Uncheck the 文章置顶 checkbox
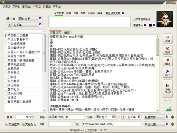The width and height of the screenshot is (177, 133). (7, 124)
